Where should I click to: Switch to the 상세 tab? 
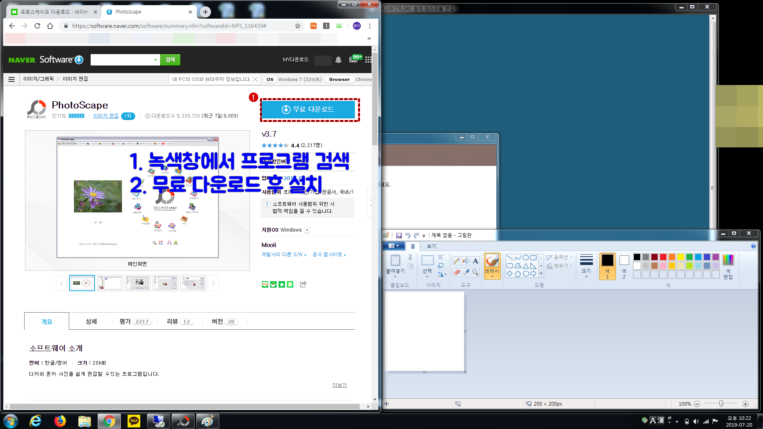click(91, 321)
